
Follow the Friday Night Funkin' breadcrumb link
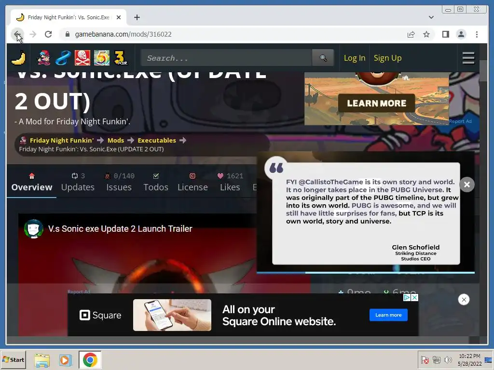click(61, 140)
